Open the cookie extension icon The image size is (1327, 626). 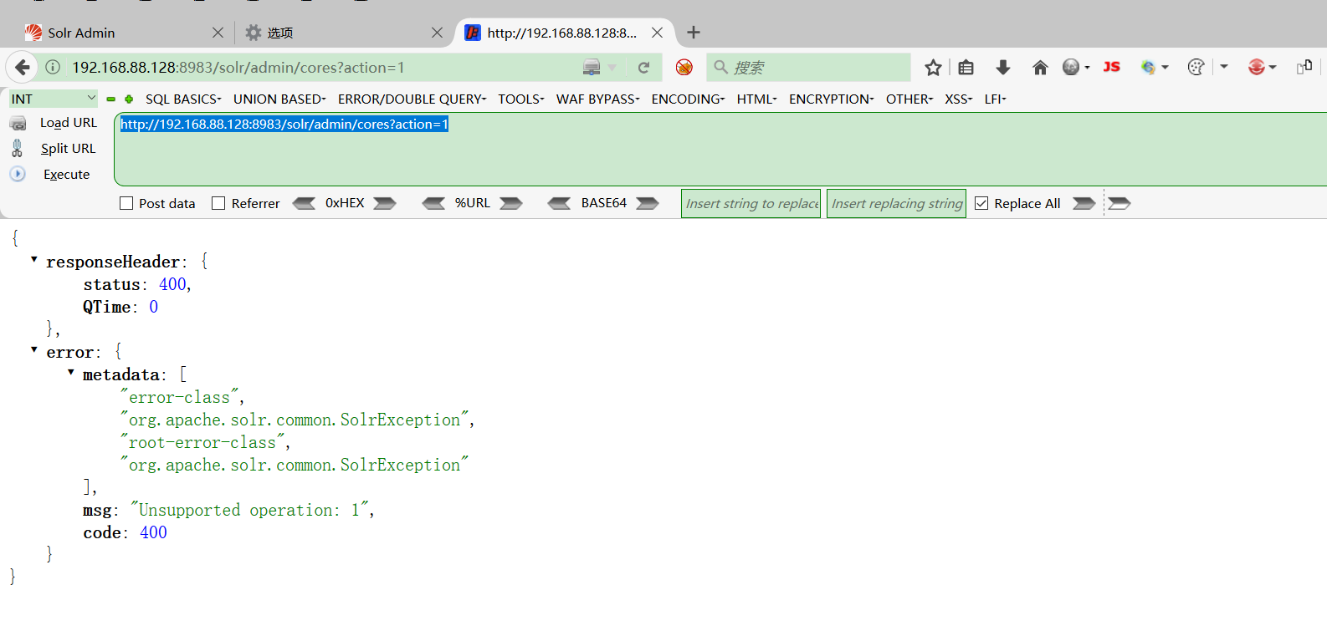pyautogui.click(x=1196, y=67)
